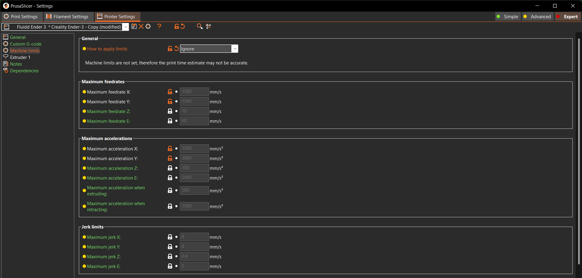Click the 'Maximum feedrate Z:' label
582x278 pixels.
pos(109,112)
